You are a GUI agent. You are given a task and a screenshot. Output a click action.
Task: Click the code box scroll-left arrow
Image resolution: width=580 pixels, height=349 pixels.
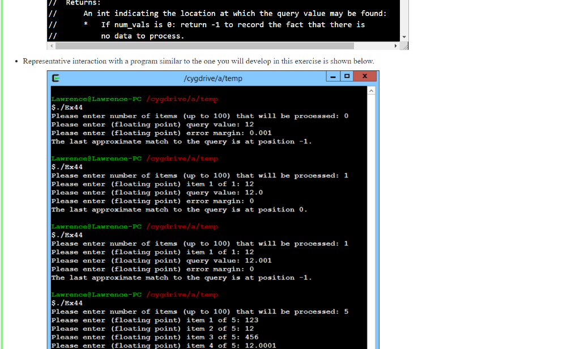coord(52,46)
